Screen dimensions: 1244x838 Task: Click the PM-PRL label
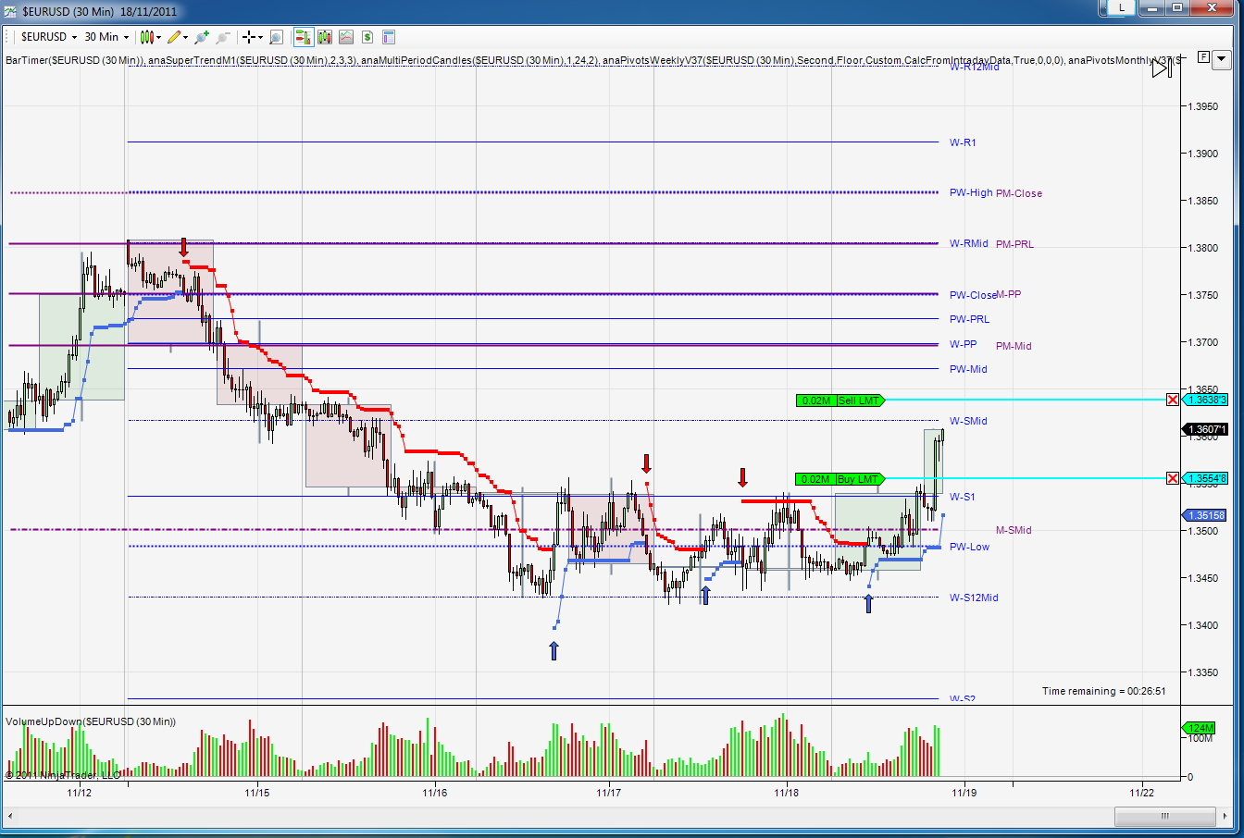click(1015, 244)
